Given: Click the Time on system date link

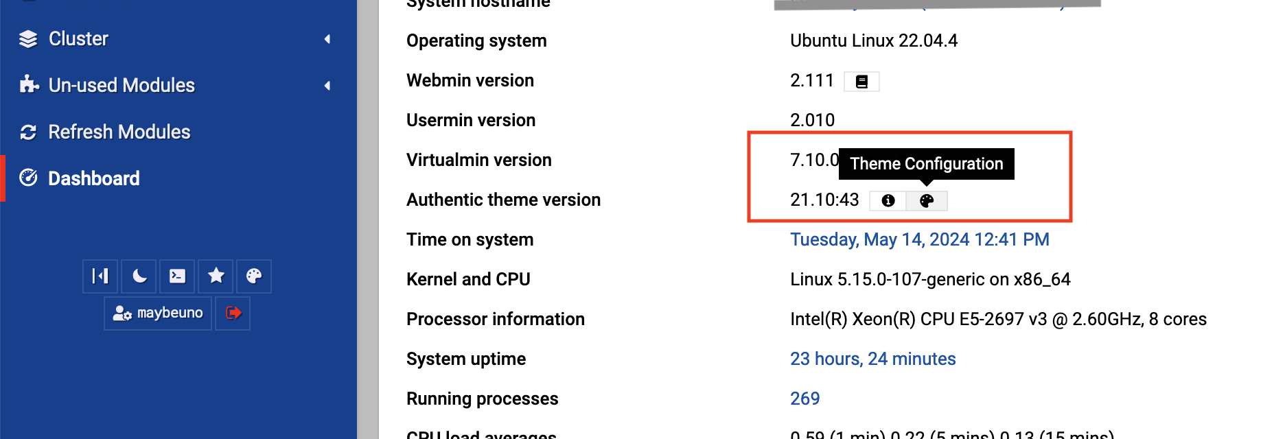Looking at the screenshot, I should (920, 239).
